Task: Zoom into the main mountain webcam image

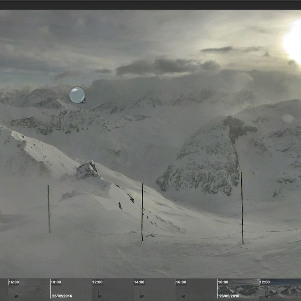Action: (x=150, y=144)
